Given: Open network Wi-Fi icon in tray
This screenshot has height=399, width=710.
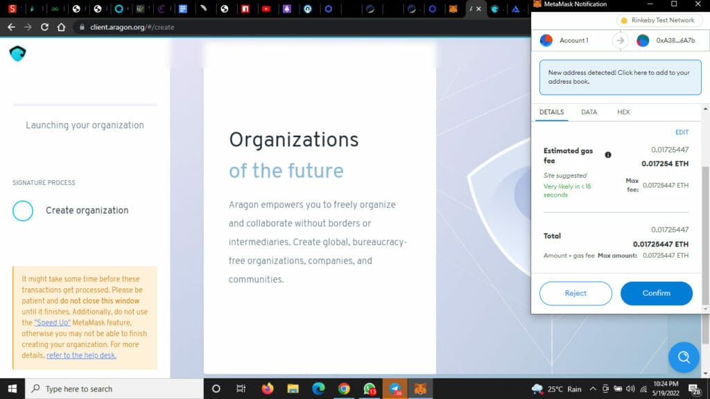Looking at the screenshot, I should coord(643,389).
